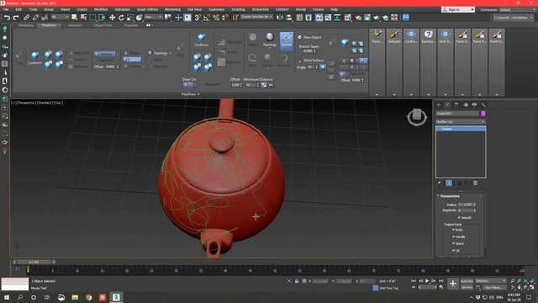Open the Rendering menu
Viewport: 538px width, 303px height.
click(172, 9)
